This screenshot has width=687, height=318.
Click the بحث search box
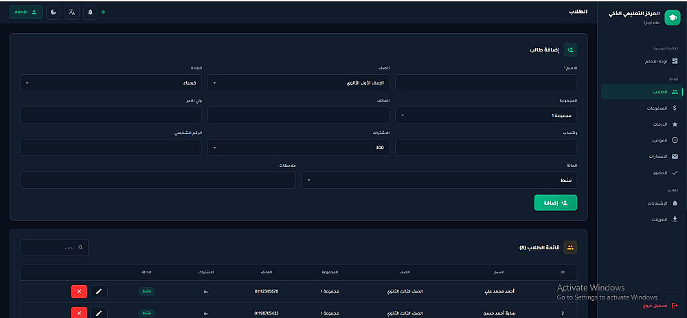[54, 247]
